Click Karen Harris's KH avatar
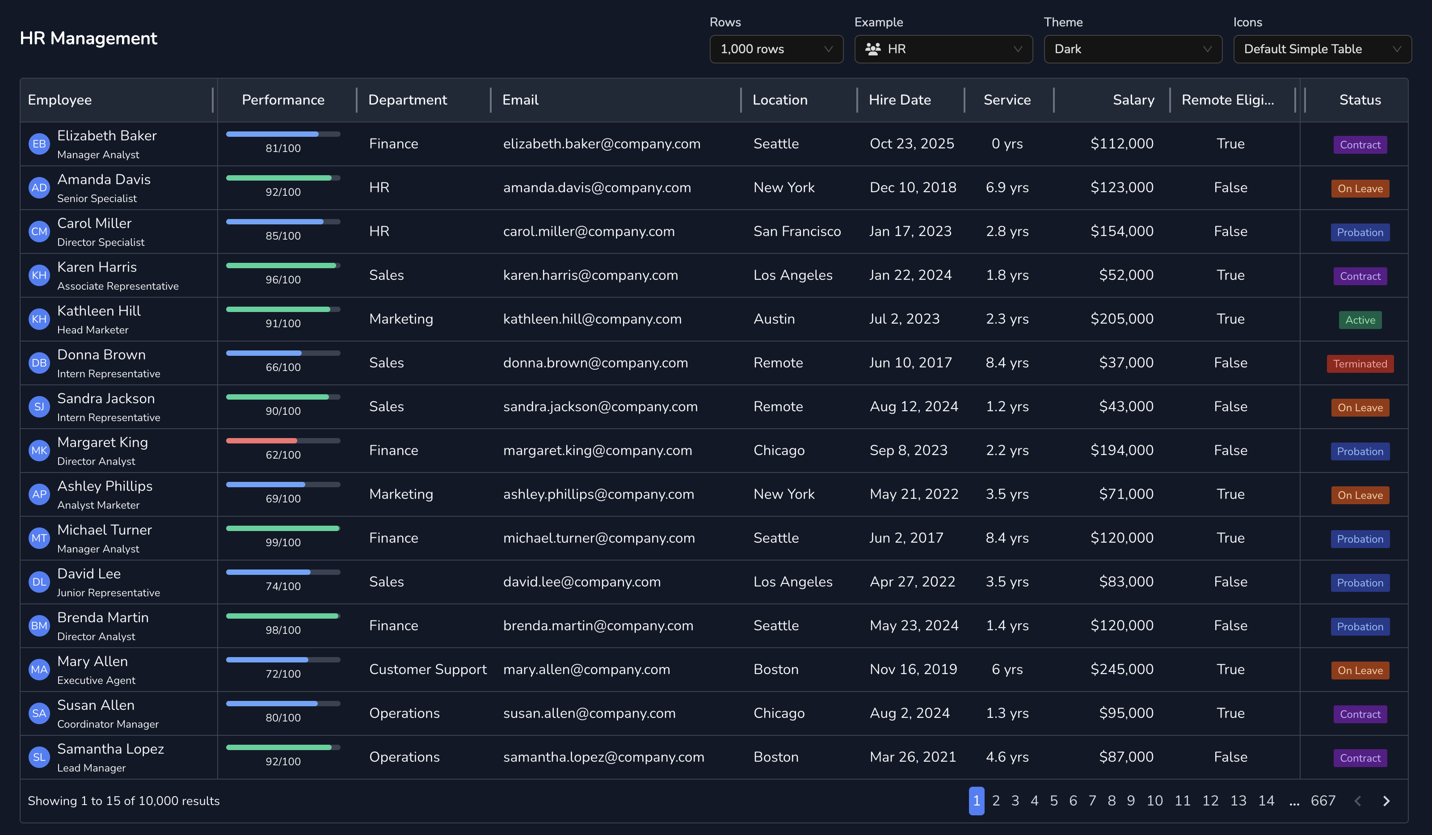1432x835 pixels. [39, 275]
